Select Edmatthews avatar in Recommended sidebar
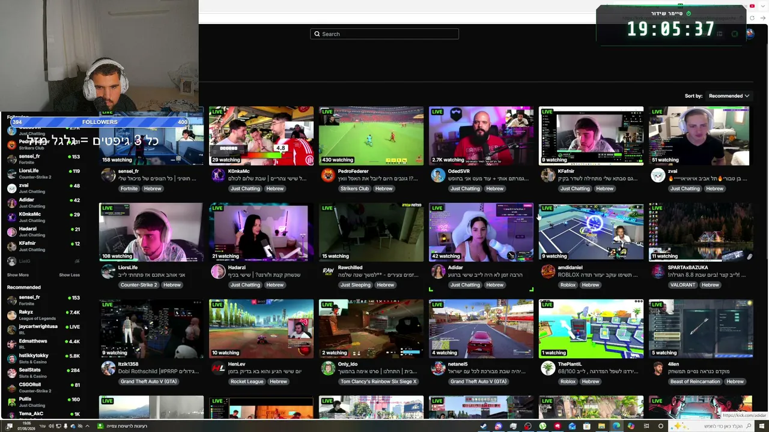Image resolution: width=769 pixels, height=432 pixels. 11,344
